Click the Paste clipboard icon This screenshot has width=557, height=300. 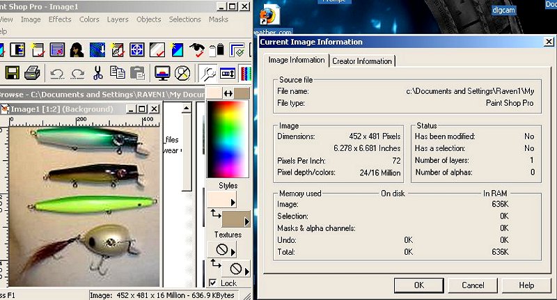click(x=138, y=73)
